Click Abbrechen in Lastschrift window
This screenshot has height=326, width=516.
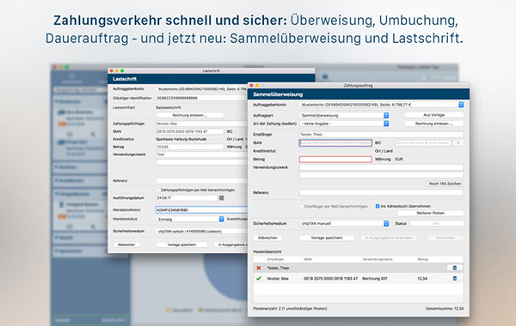126,244
